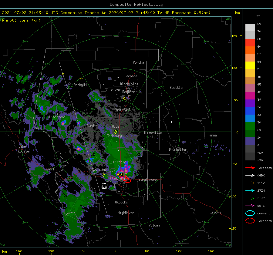This screenshot has height=255, width=273.
Task: Click the Lacombe city label
Action: pos(131,76)
